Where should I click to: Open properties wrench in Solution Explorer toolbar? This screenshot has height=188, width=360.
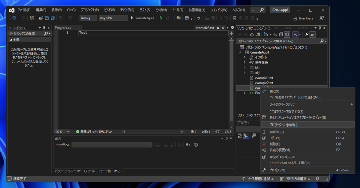306,35
